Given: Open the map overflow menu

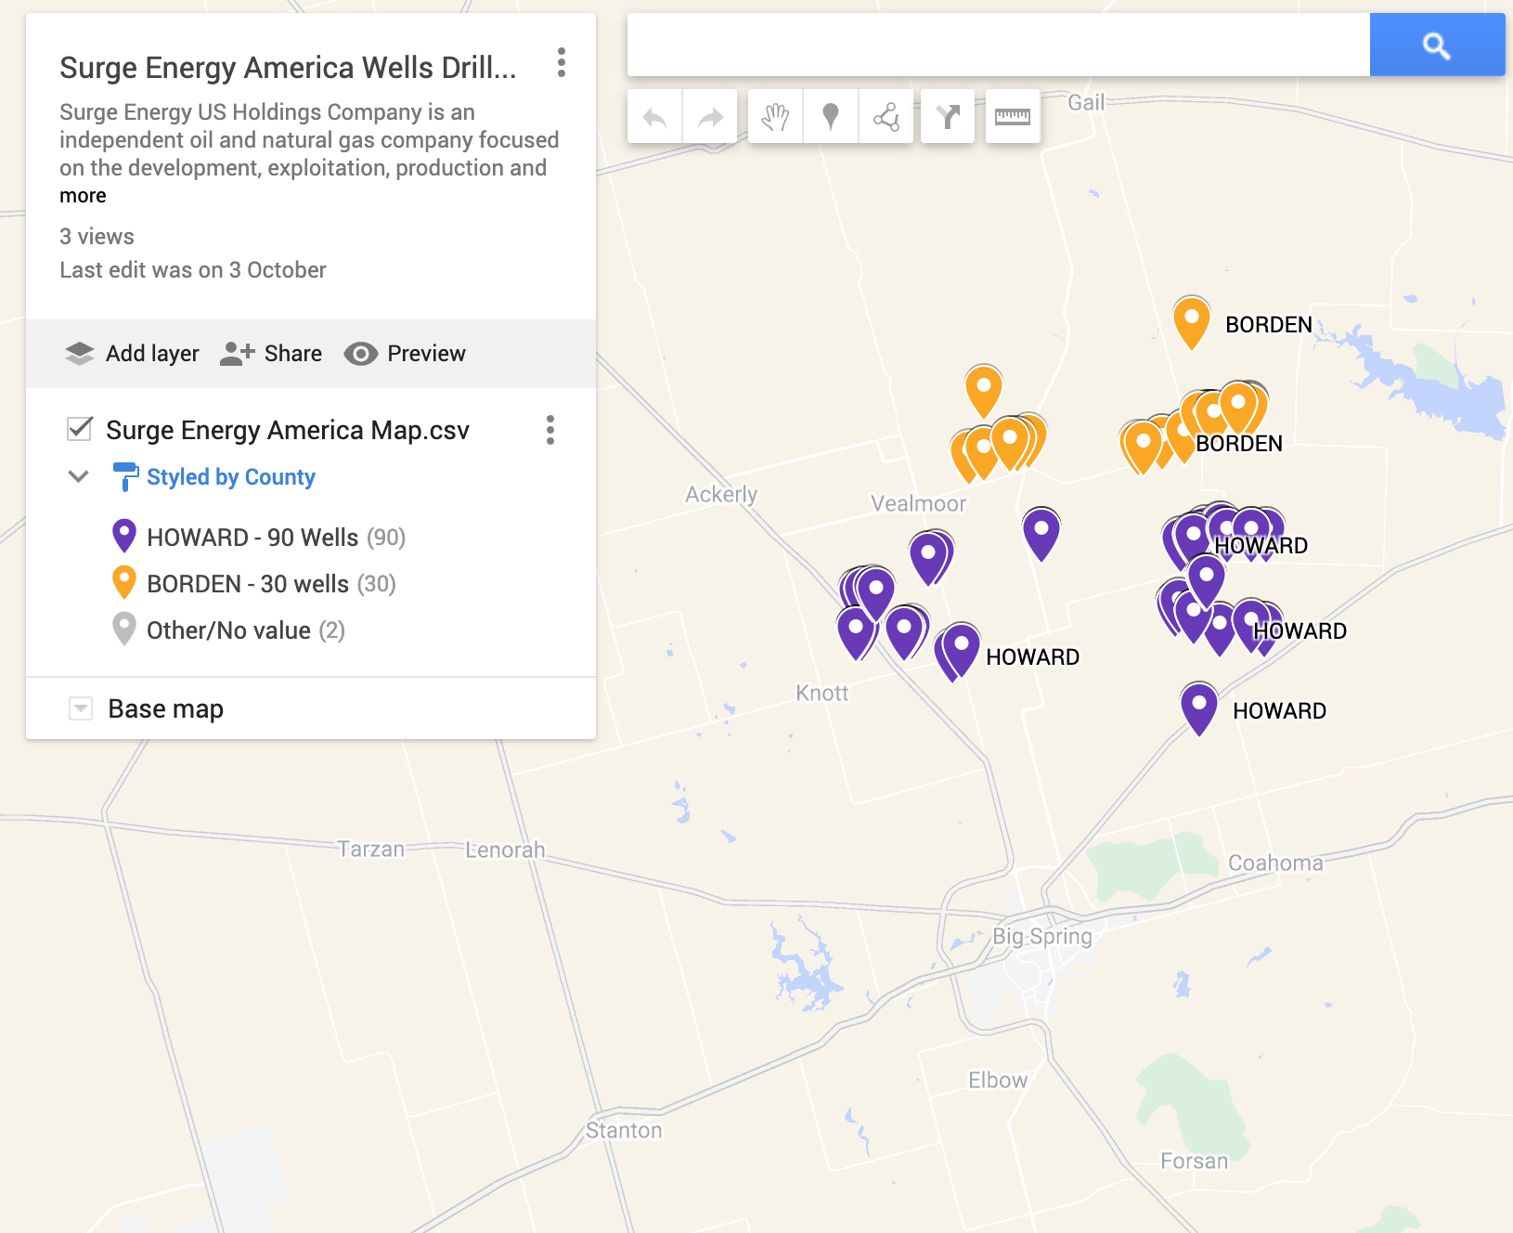Looking at the screenshot, I should pos(561,64).
